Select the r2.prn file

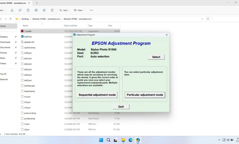(27, 130)
